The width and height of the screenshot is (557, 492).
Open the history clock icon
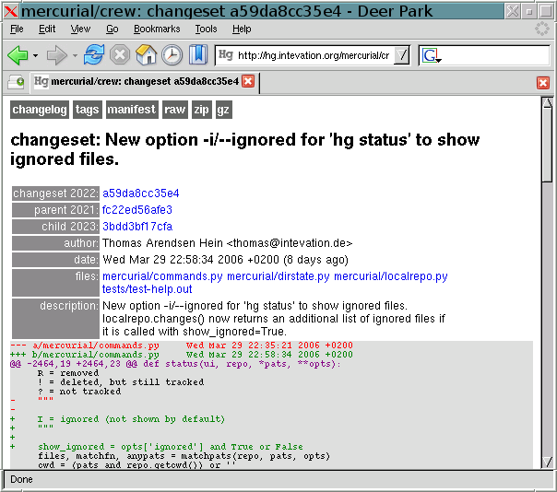point(172,55)
